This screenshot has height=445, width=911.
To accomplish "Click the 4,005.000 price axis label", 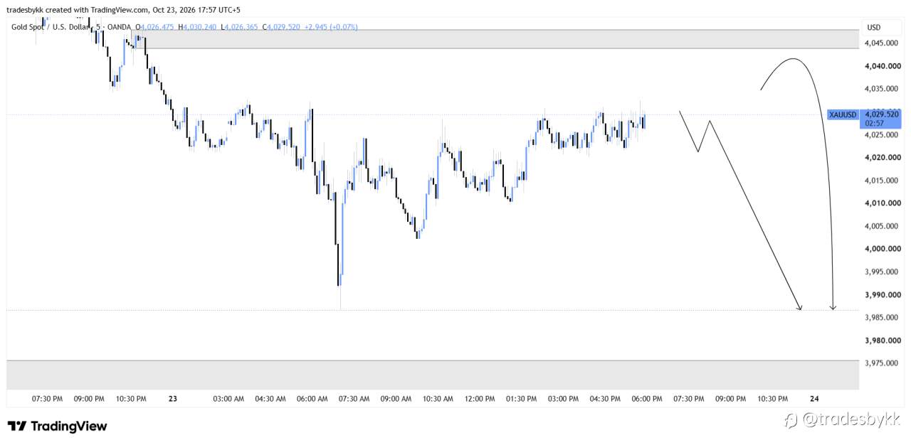I will pos(882,226).
